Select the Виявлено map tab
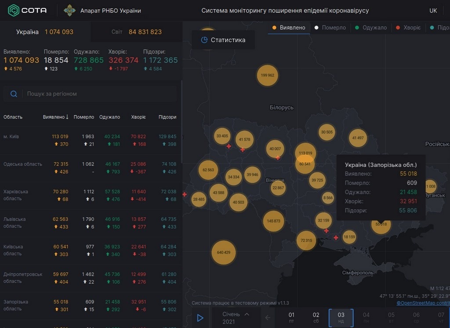The width and height of the screenshot is (450, 328). point(289,28)
